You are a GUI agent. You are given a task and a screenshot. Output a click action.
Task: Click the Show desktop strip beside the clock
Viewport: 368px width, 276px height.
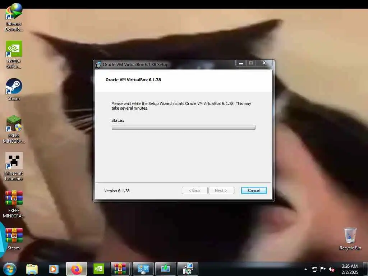coord(365,269)
